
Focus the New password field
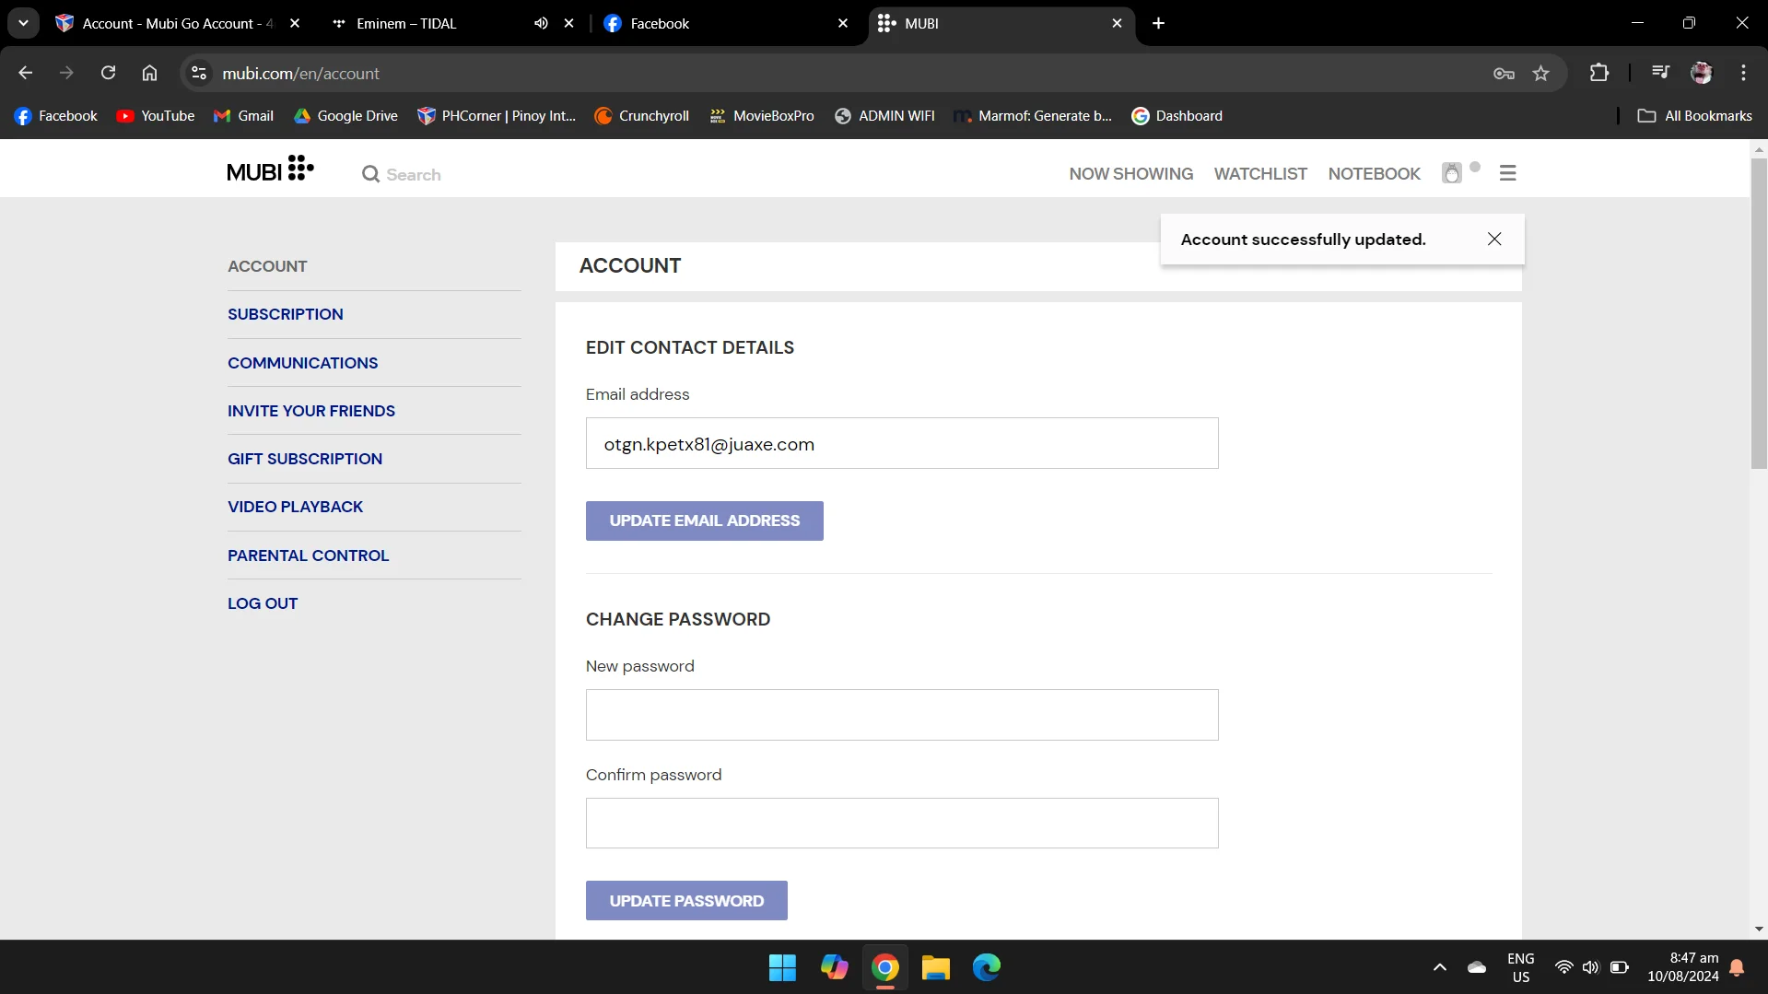click(x=902, y=715)
